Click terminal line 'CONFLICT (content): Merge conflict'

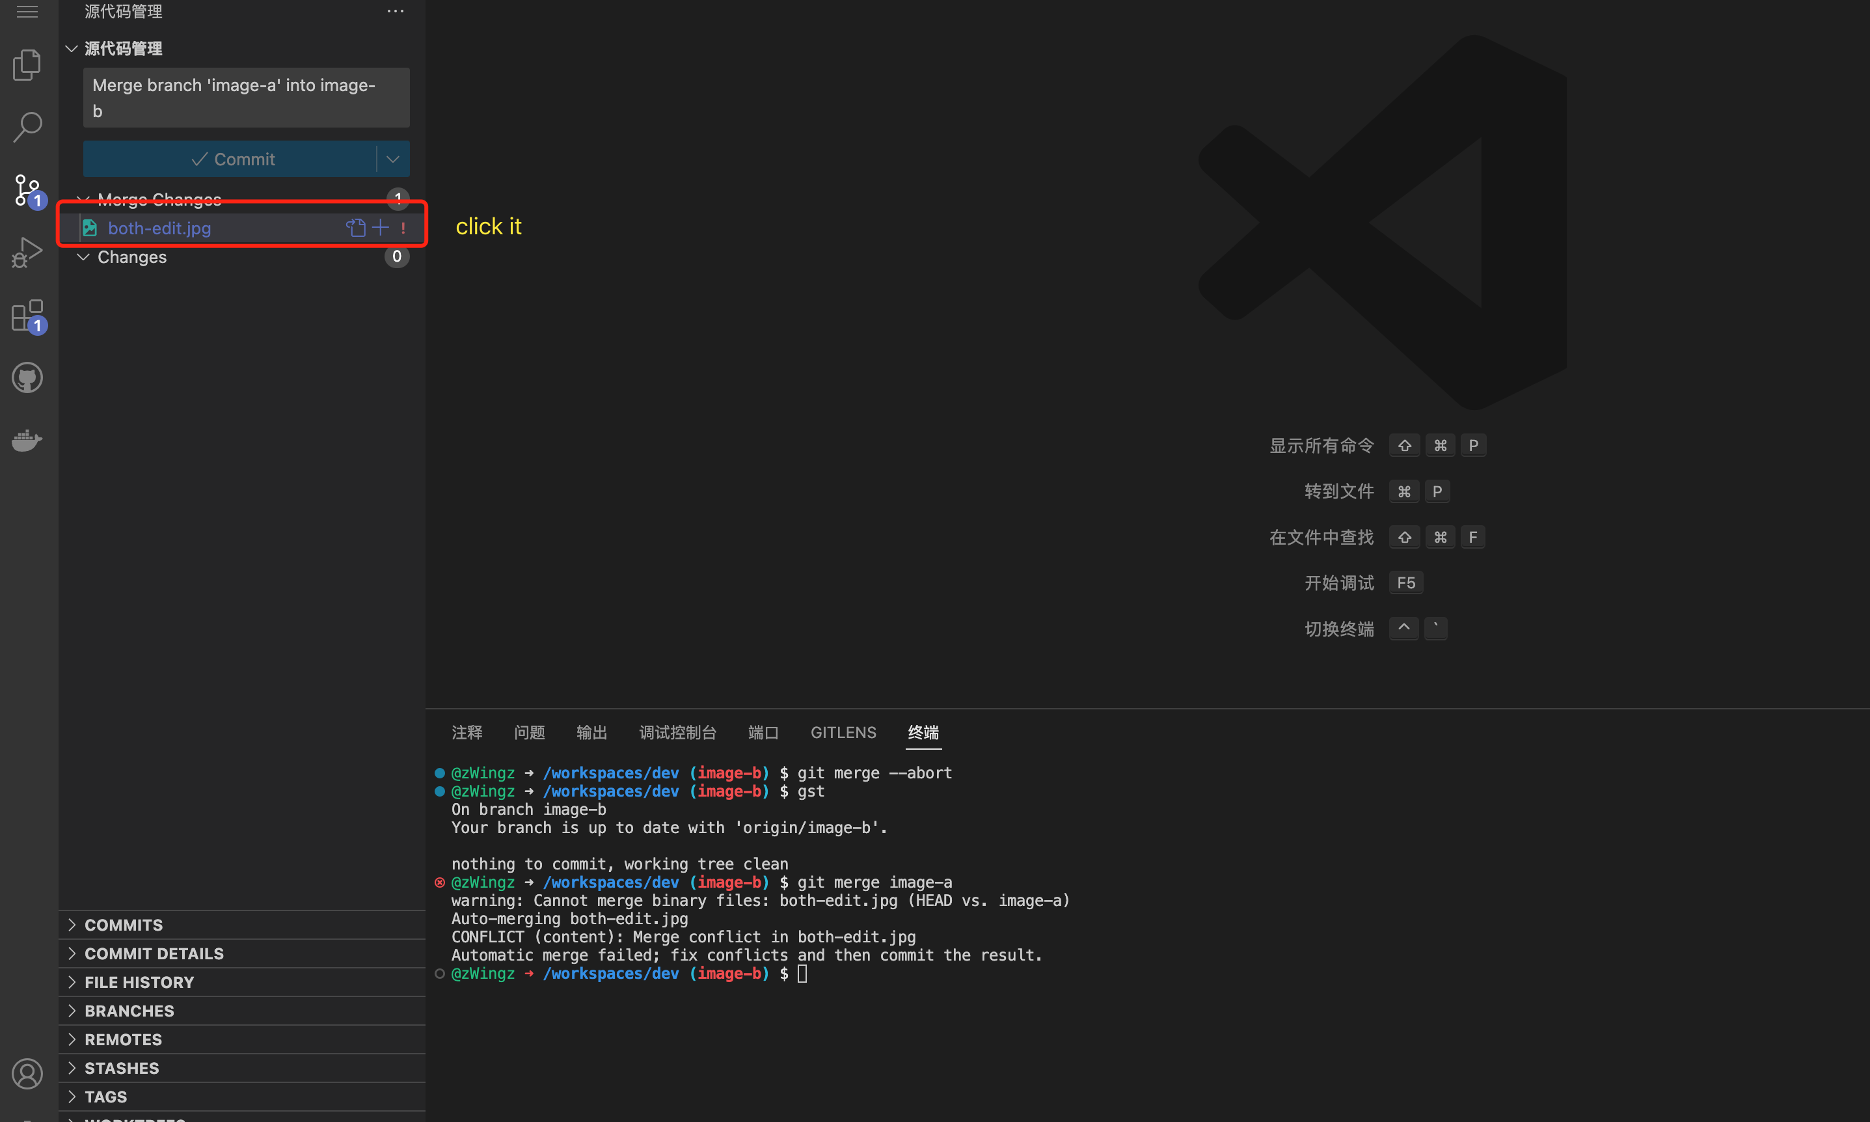coord(683,937)
